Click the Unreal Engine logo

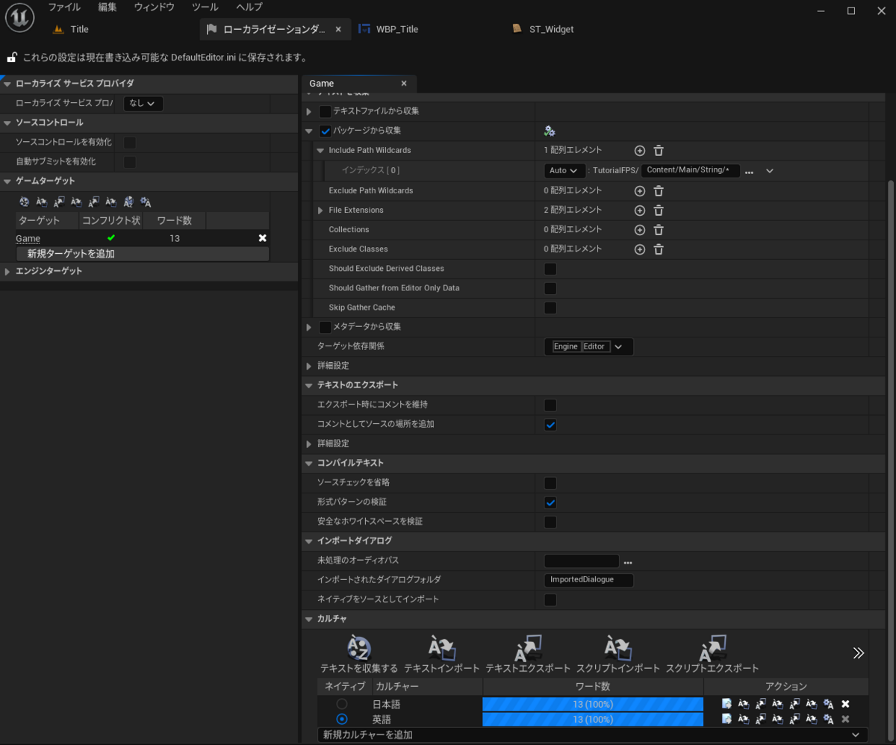19,18
